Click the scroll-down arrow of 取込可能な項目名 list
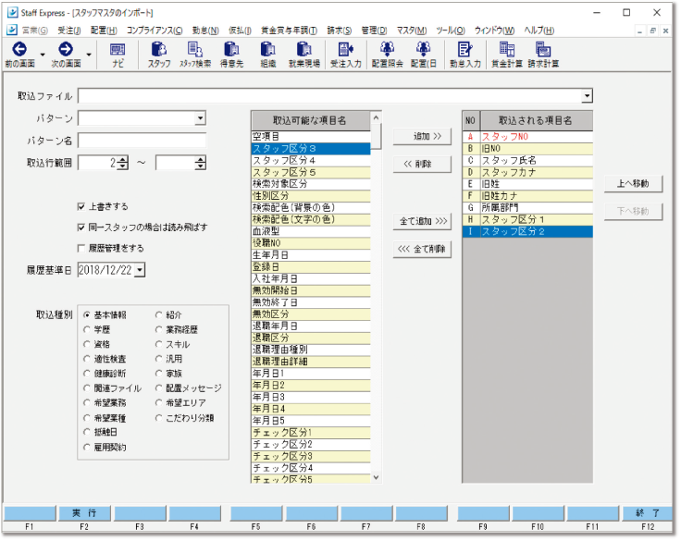 pos(376,477)
